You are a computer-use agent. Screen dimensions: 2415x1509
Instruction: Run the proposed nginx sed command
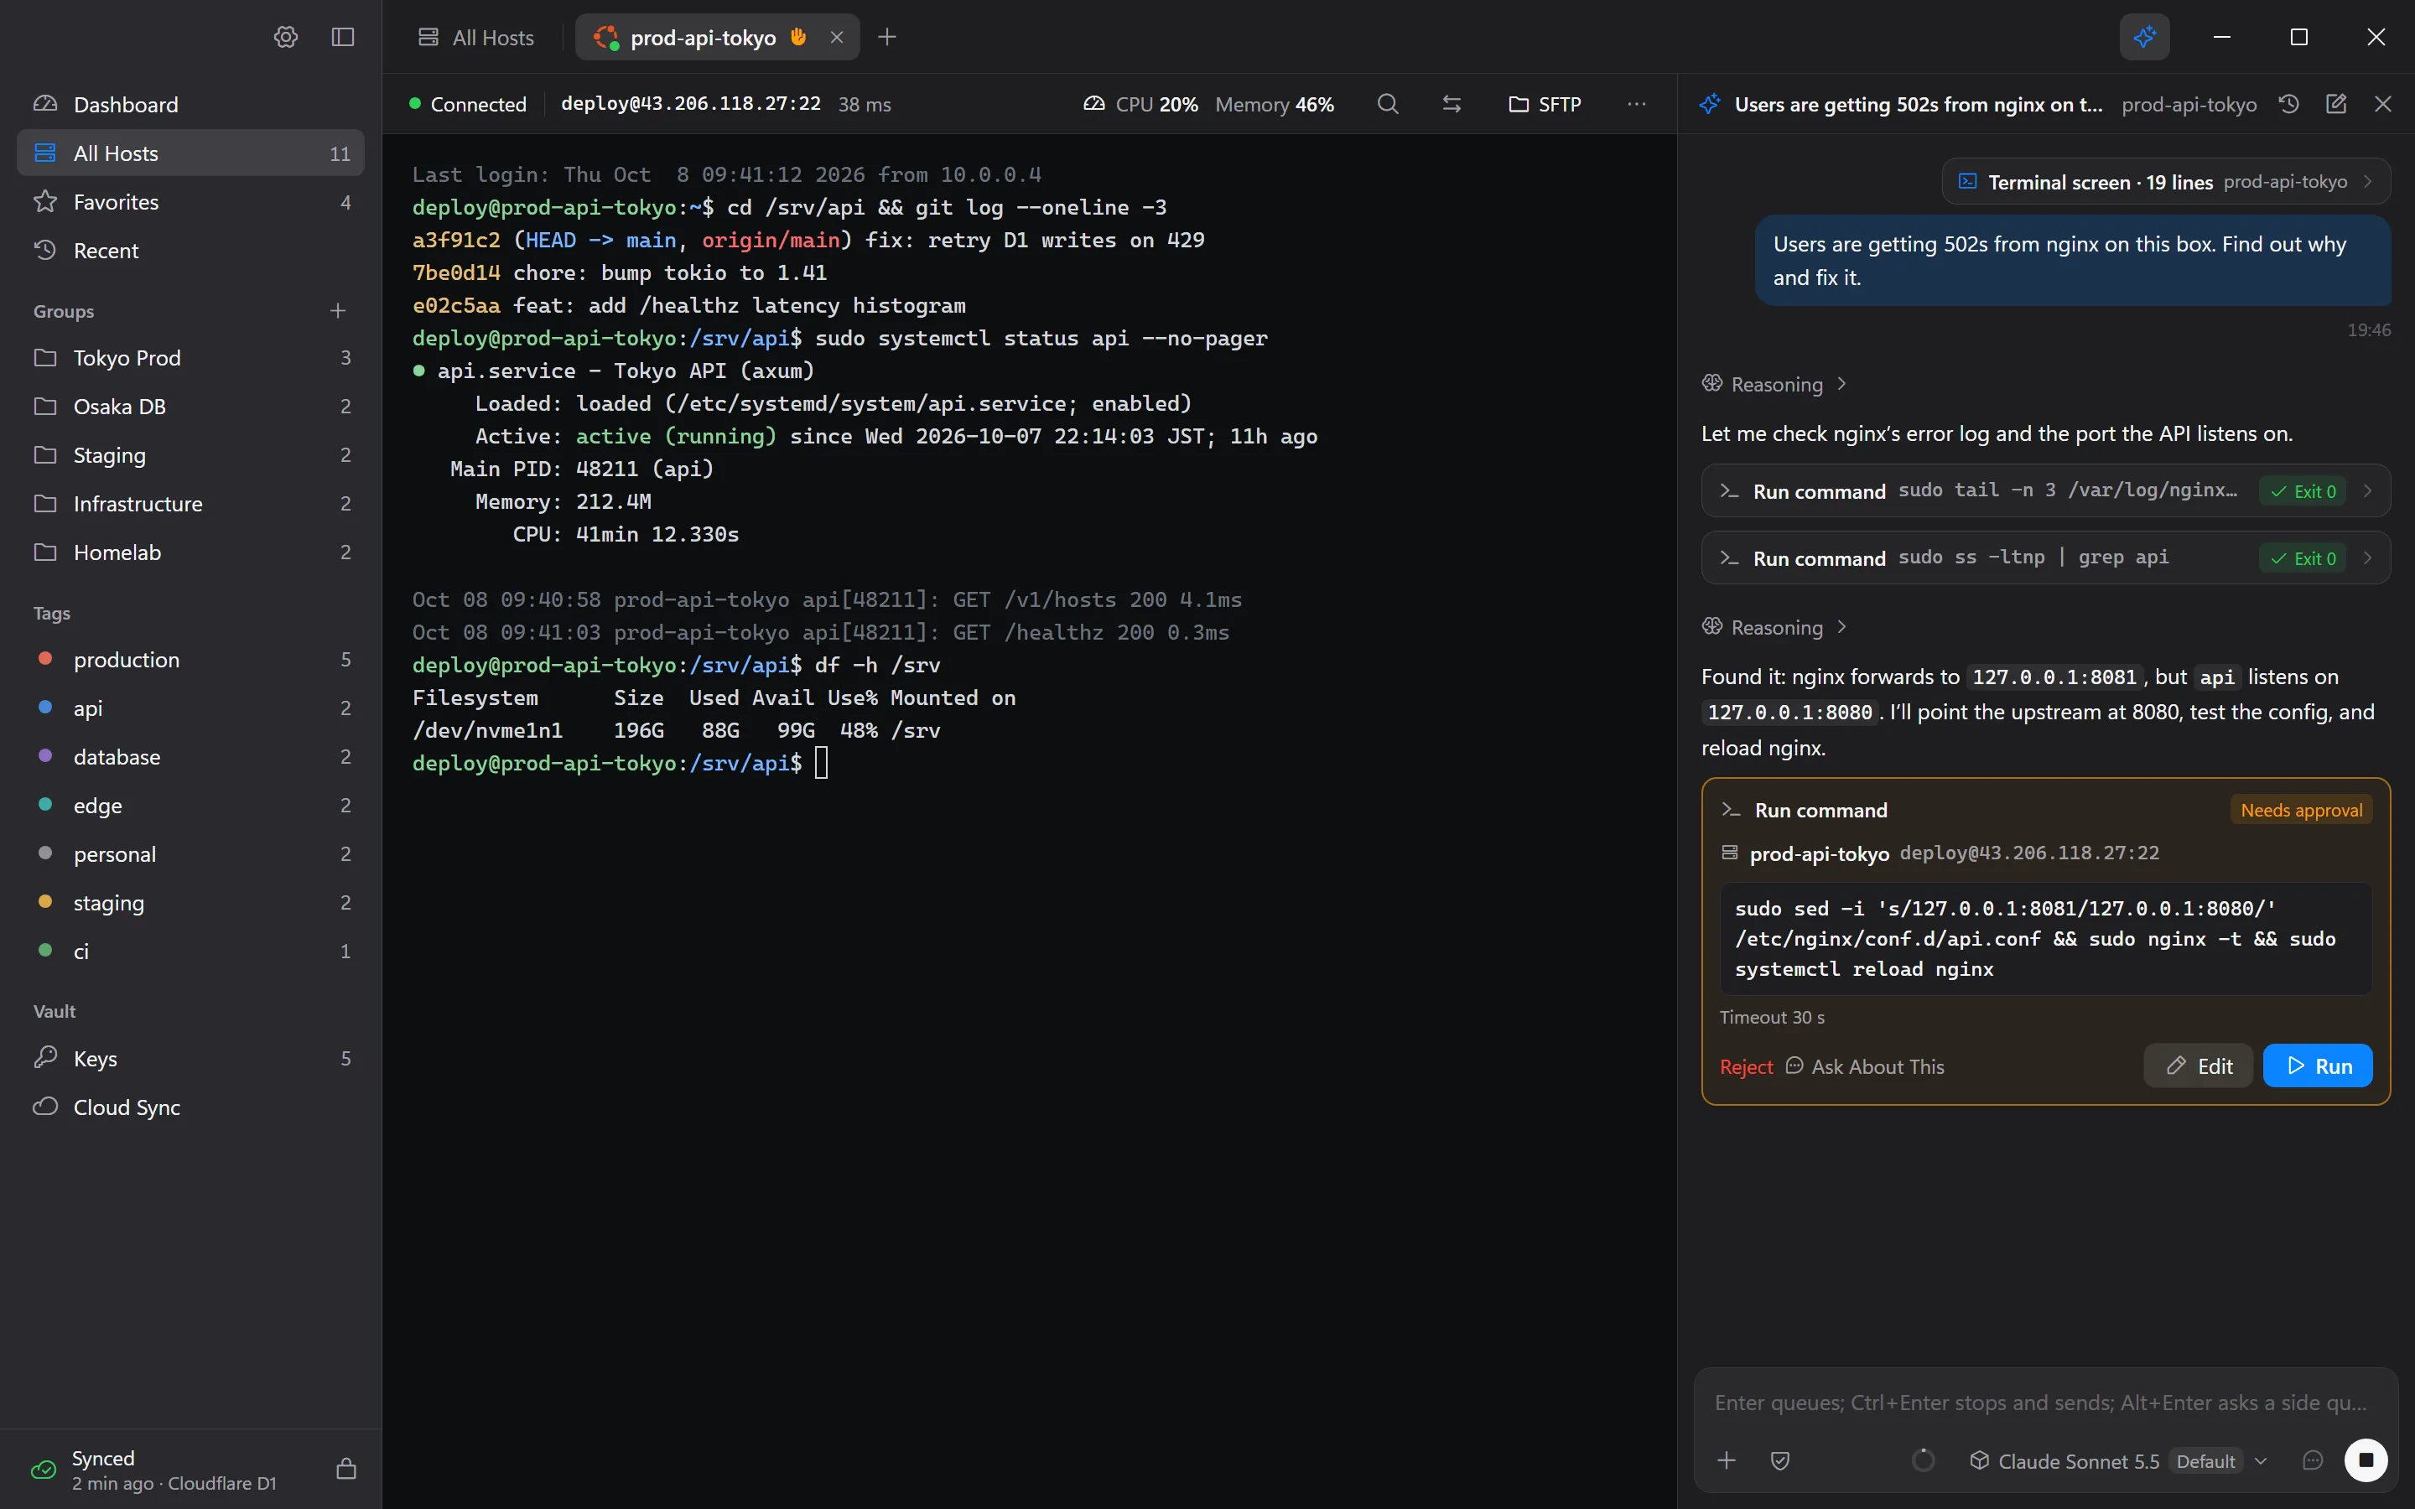pyautogui.click(x=2317, y=1065)
